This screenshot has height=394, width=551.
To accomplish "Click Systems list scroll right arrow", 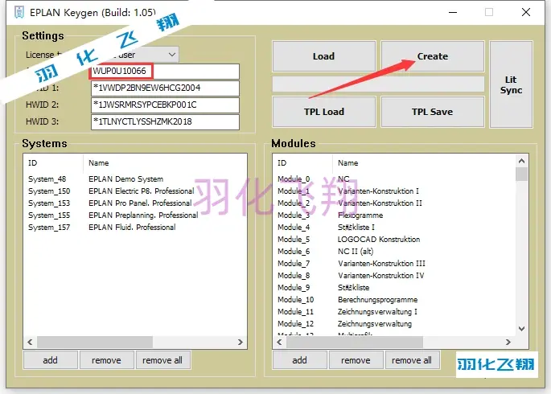I will pos(241,342).
